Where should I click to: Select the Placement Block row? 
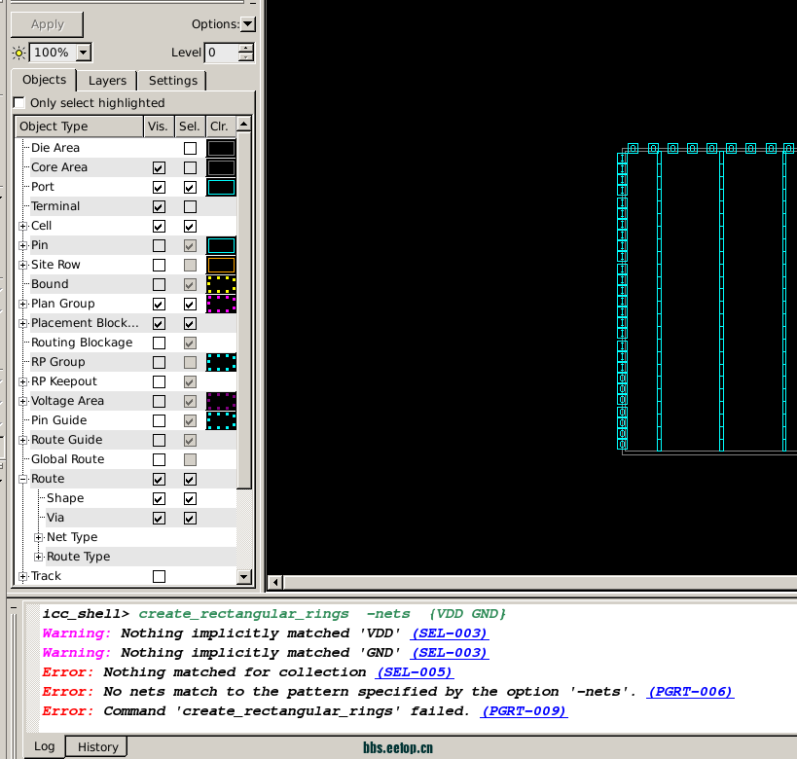pos(127,323)
